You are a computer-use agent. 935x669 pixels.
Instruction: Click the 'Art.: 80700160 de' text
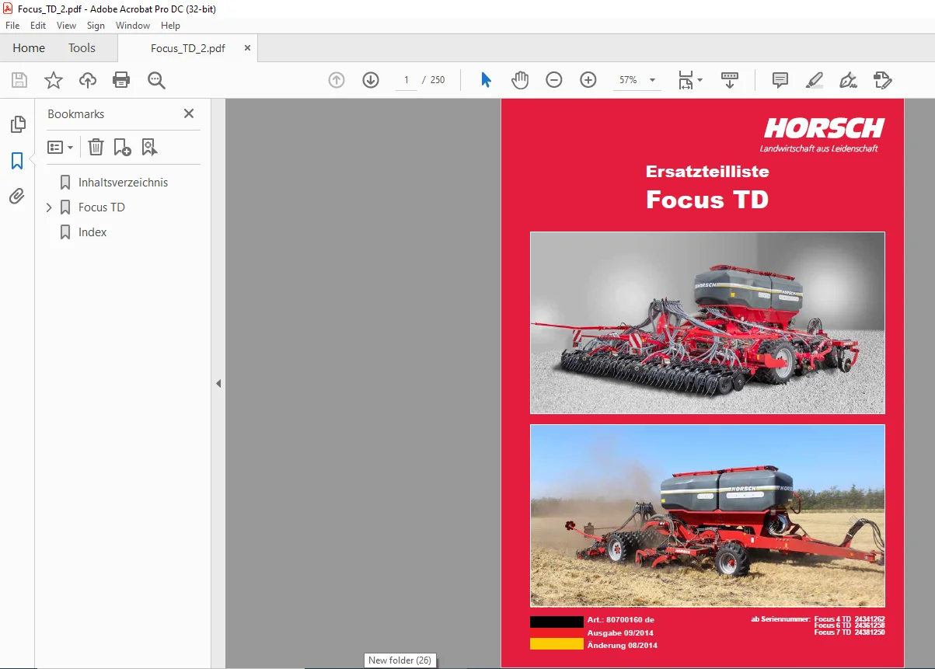click(621, 620)
